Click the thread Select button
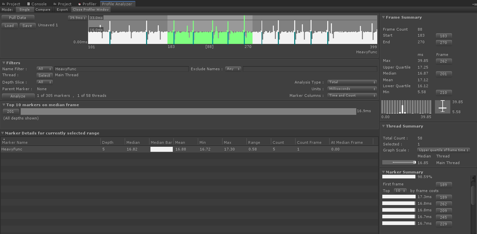The width and height of the screenshot is (477, 234). click(45, 75)
